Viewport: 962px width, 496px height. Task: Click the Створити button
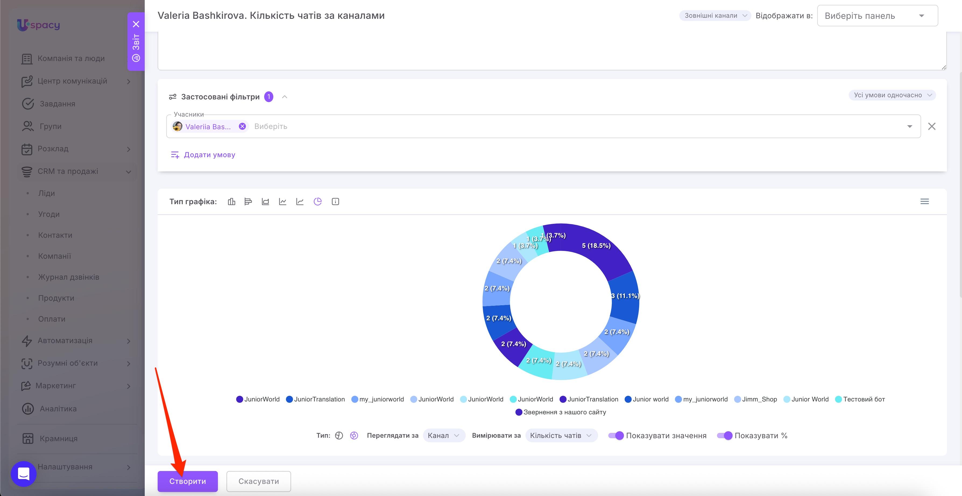pos(188,481)
